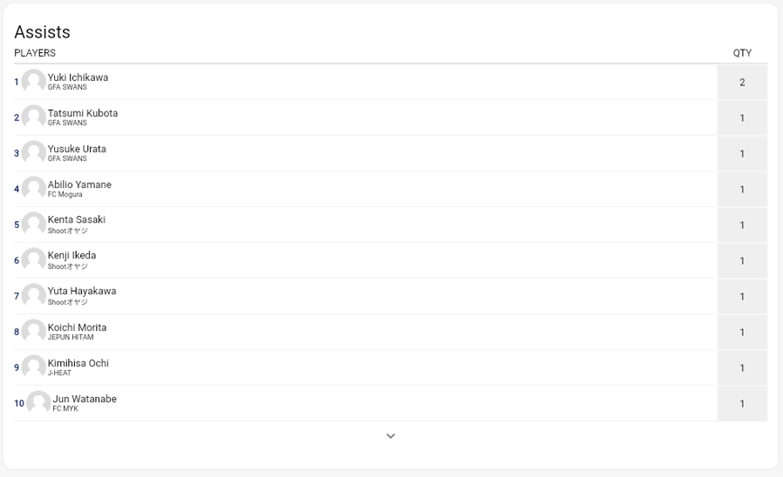Expand the assists list with chevron
783x477 pixels.
[391, 436]
